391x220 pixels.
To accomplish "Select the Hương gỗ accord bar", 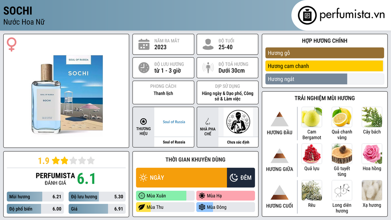I will coord(325,53).
